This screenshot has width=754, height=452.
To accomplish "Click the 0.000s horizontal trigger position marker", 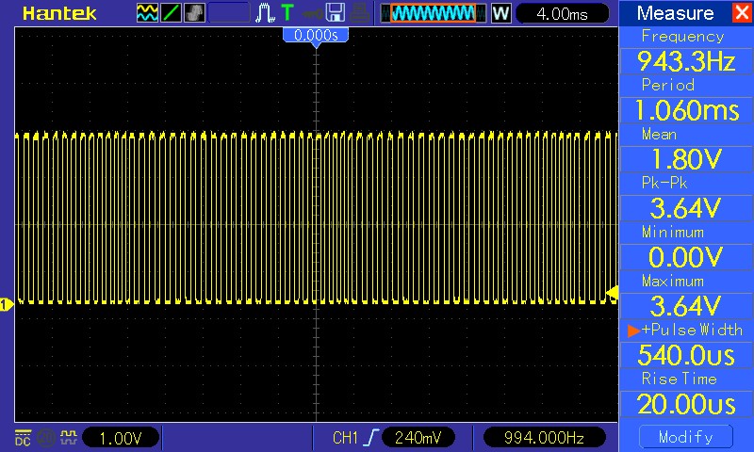I will pyautogui.click(x=316, y=35).
